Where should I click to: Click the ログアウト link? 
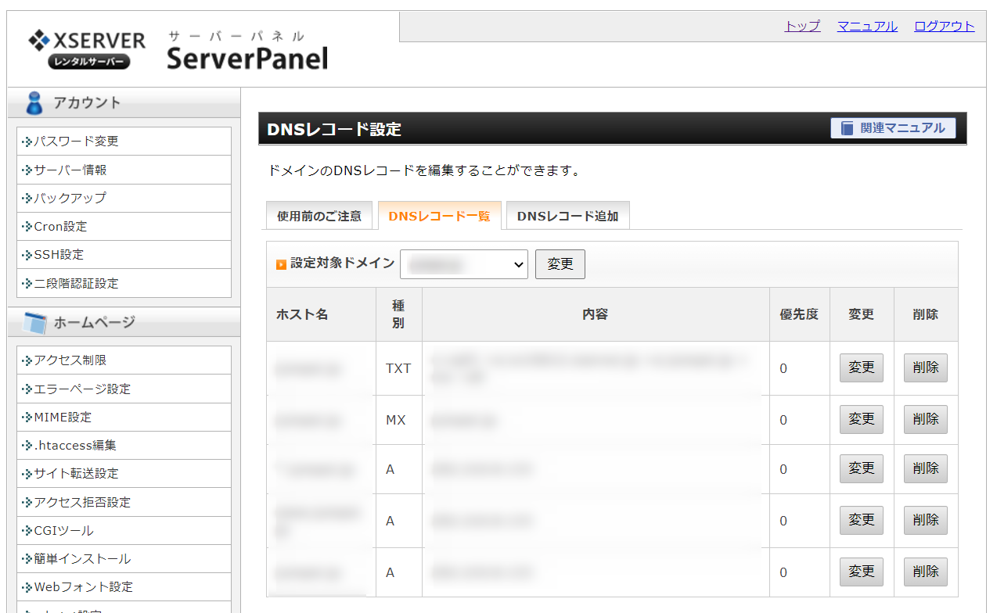click(x=944, y=26)
